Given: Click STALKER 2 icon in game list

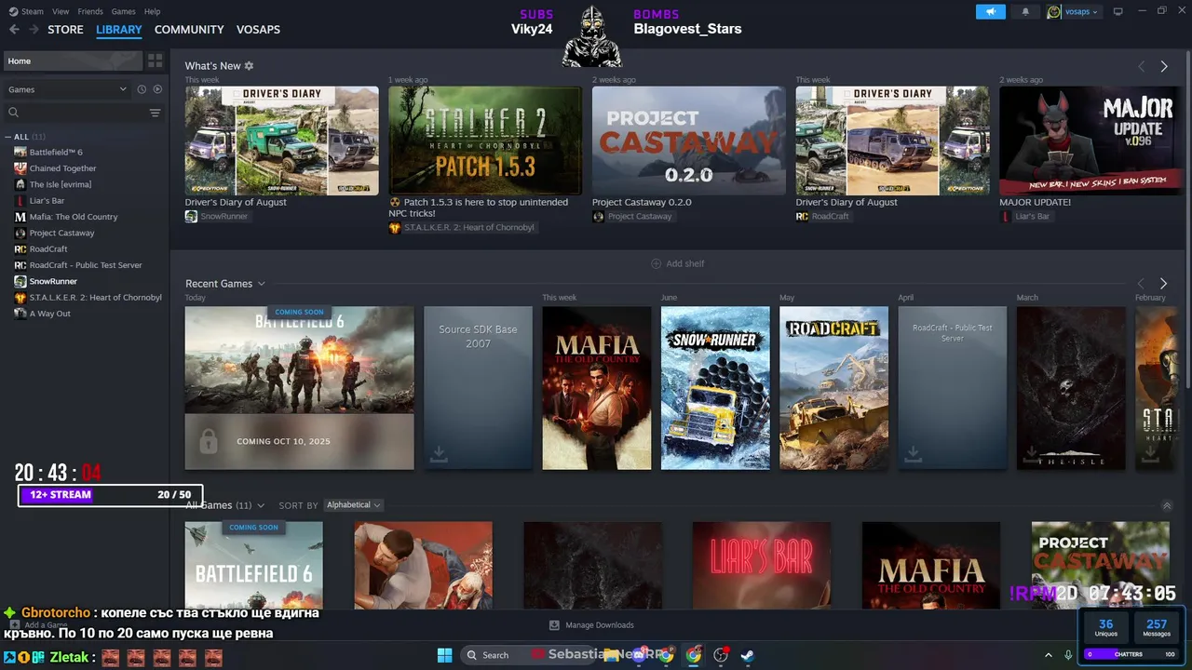Looking at the screenshot, I should pos(20,297).
